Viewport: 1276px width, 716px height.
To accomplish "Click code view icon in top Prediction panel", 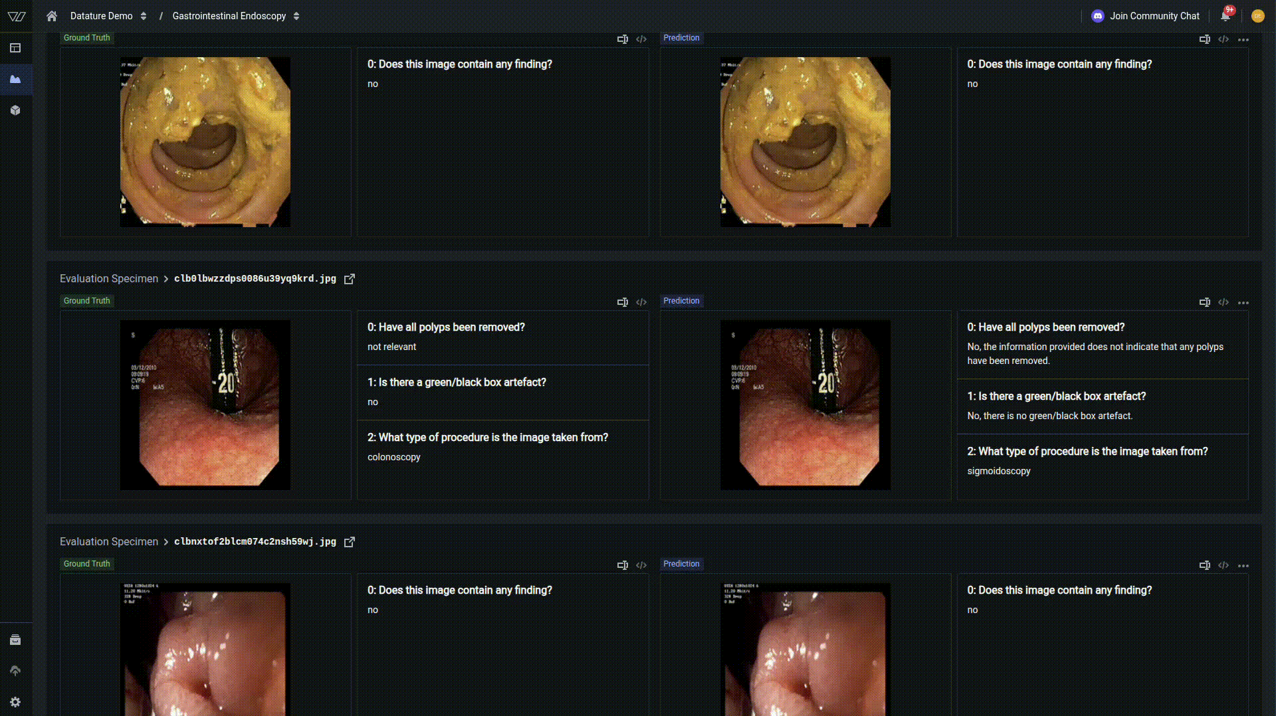I will (x=1223, y=39).
